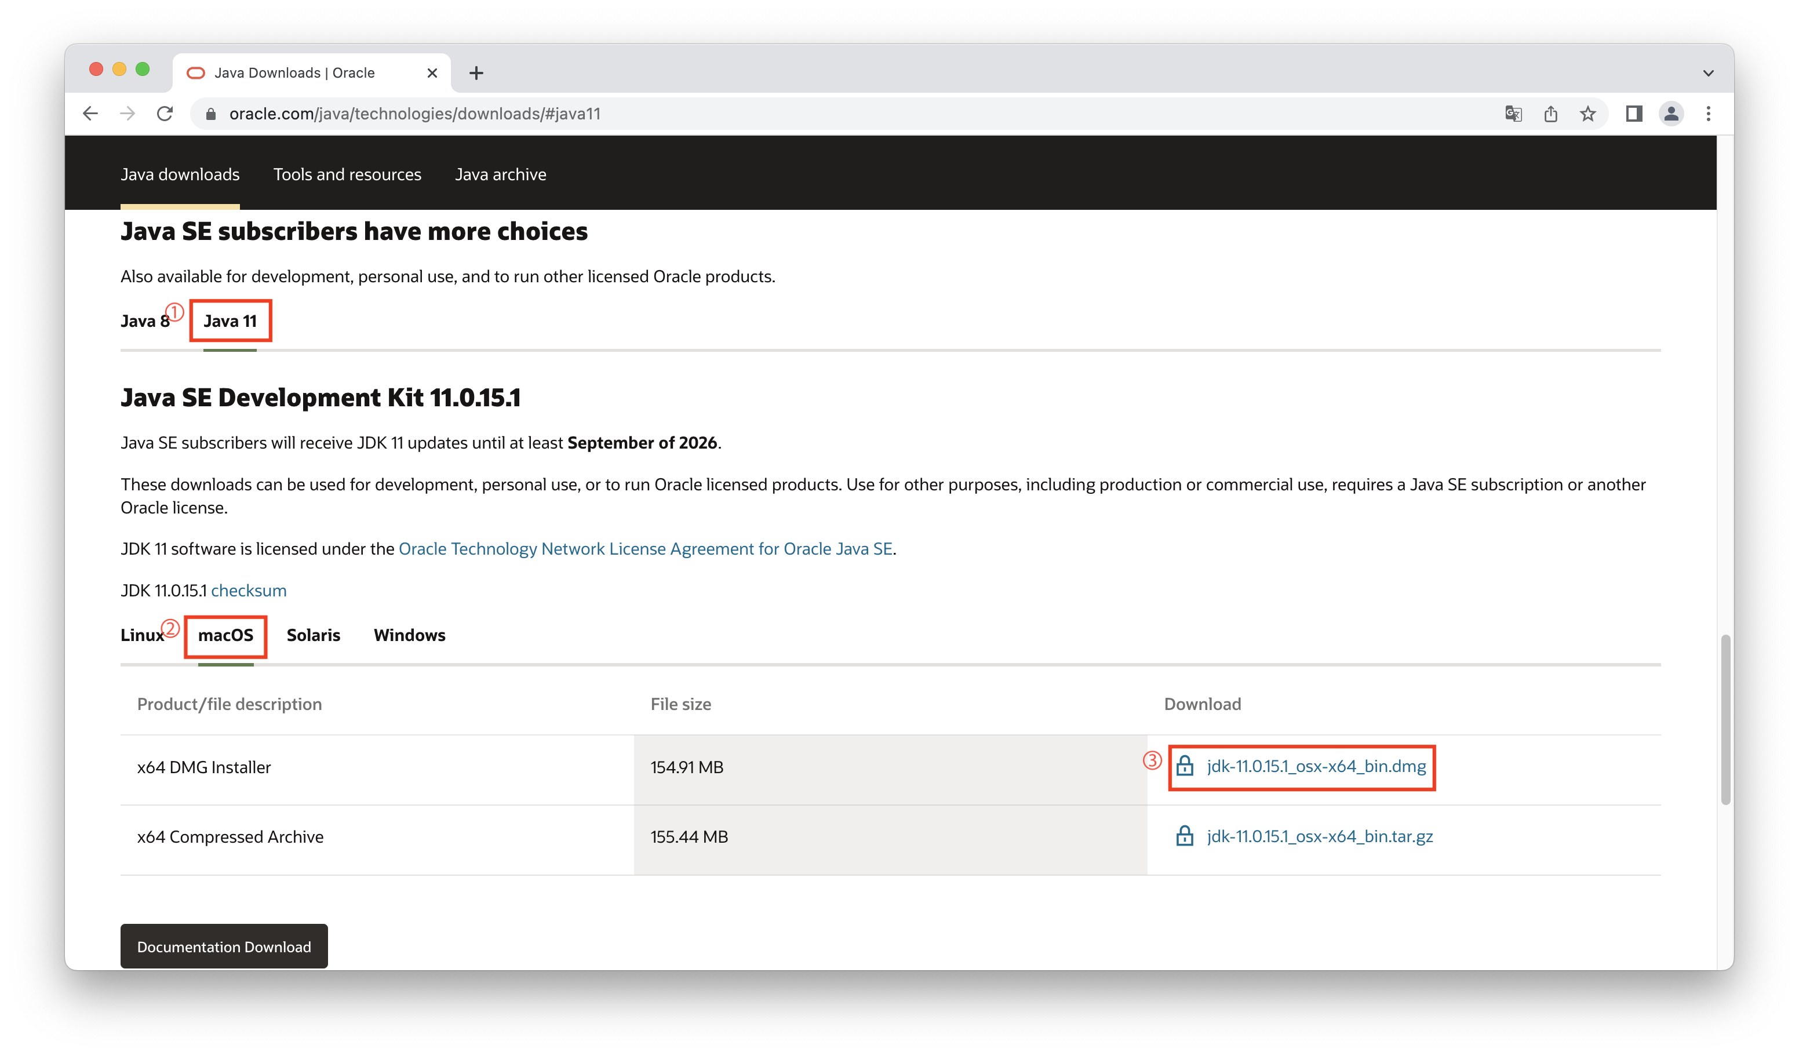This screenshot has height=1056, width=1799.
Task: Select the Windows platform tab
Action: (409, 635)
